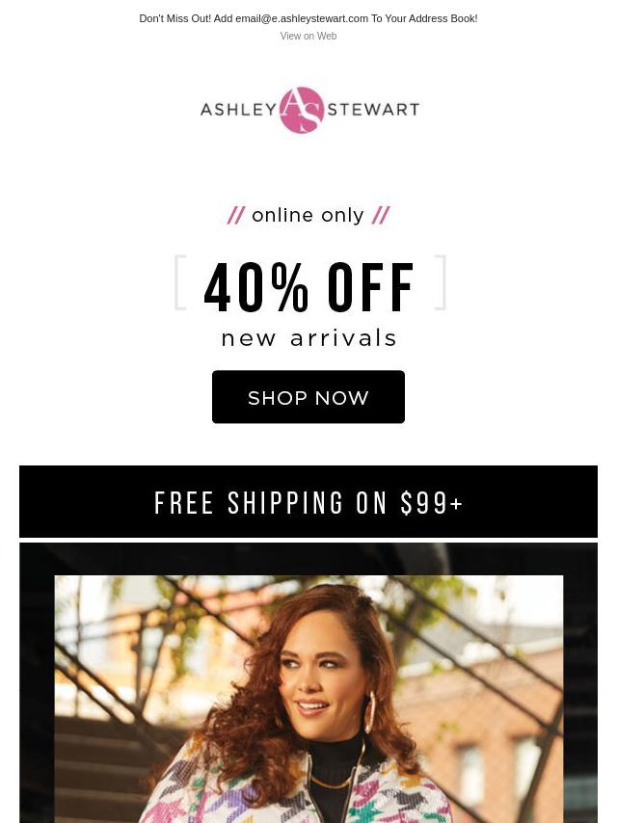Click the black border framing the photo
The image size is (617, 823).
click(x=37, y=682)
